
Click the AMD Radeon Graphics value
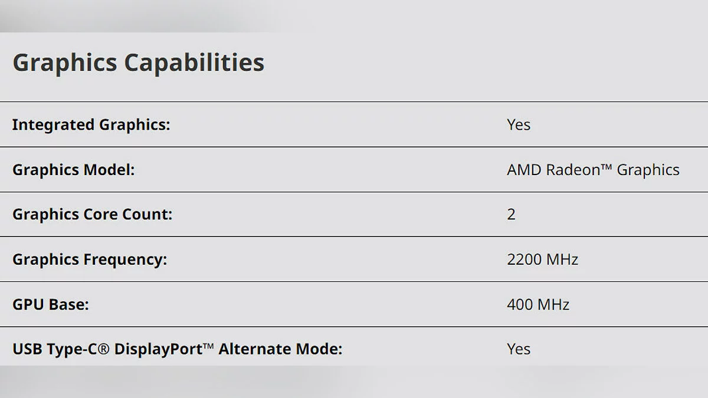(593, 170)
